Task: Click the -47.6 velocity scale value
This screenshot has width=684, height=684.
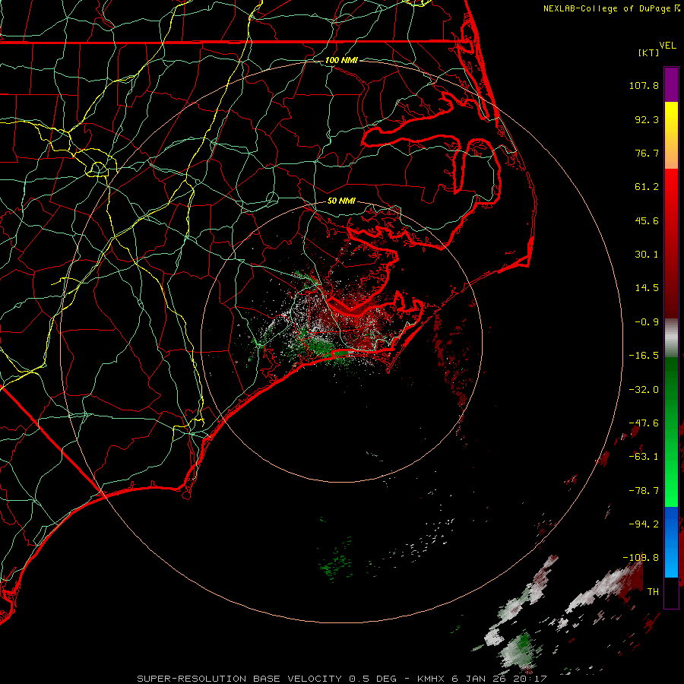Action: 644,423
